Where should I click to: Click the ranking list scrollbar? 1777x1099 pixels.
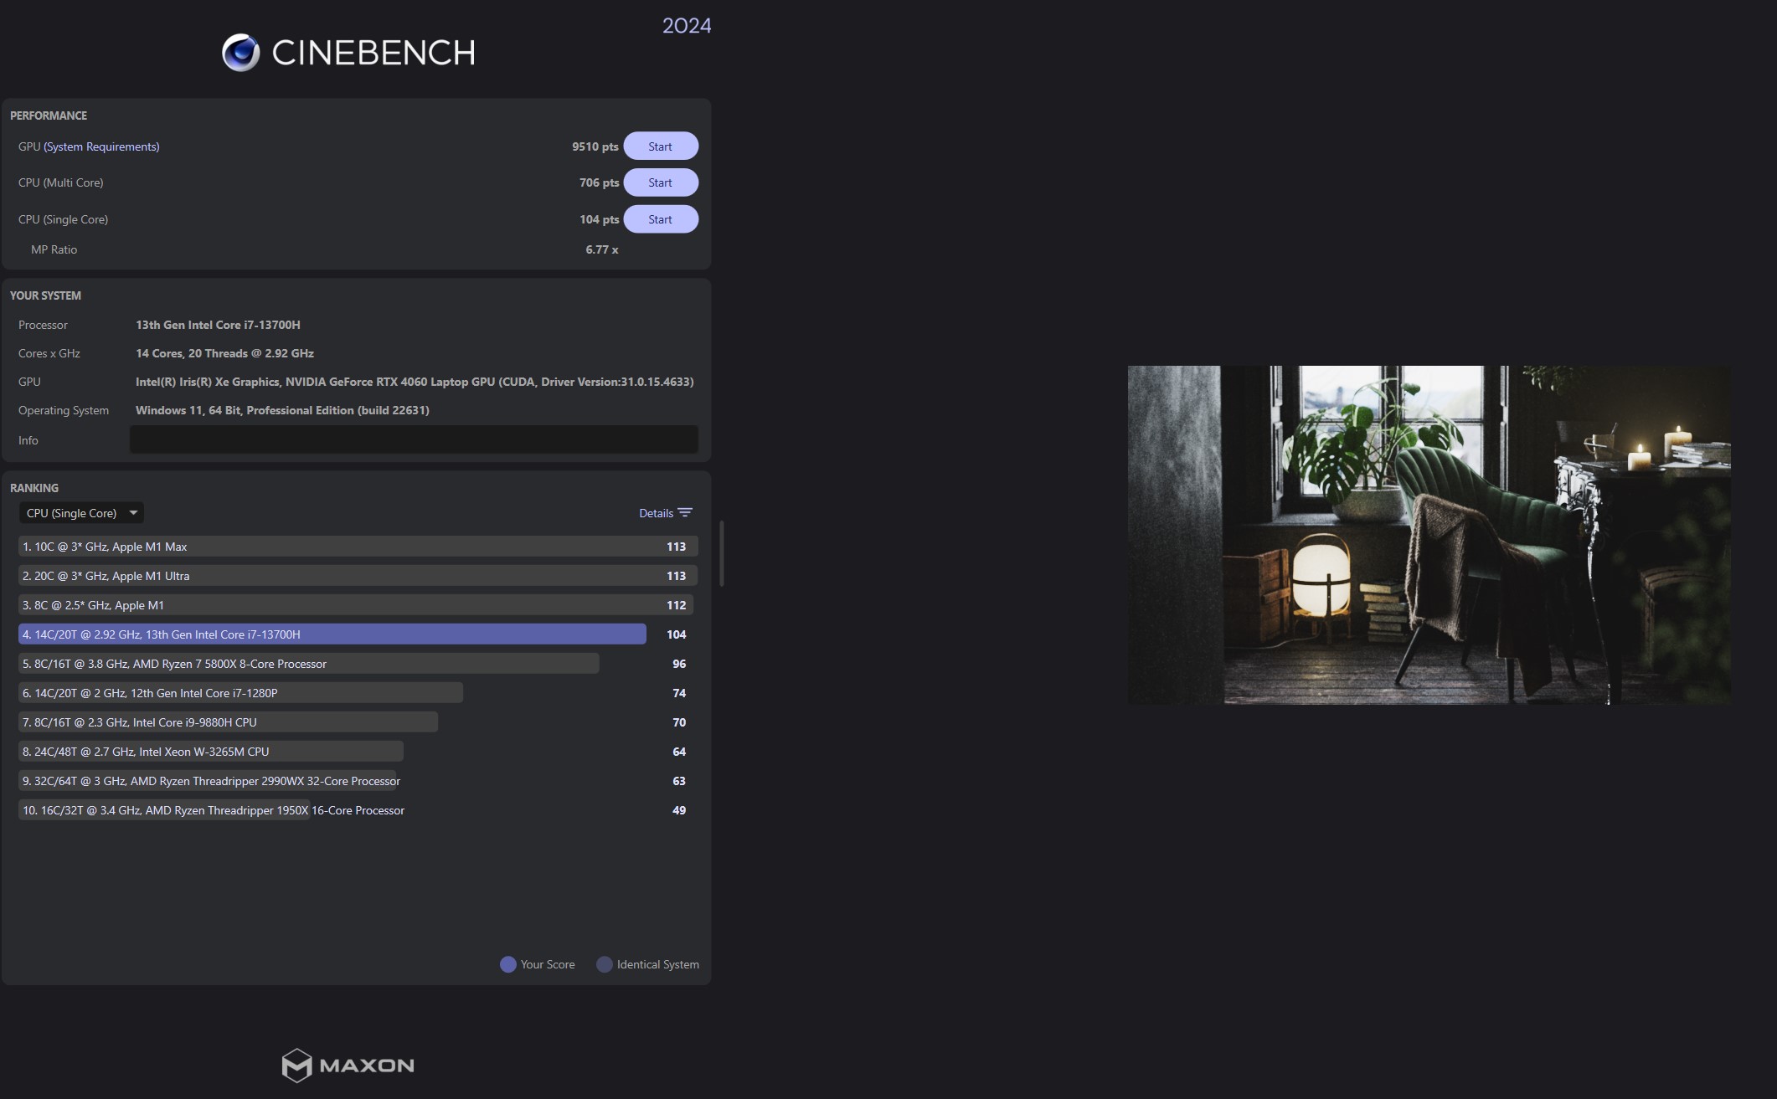coord(721,553)
